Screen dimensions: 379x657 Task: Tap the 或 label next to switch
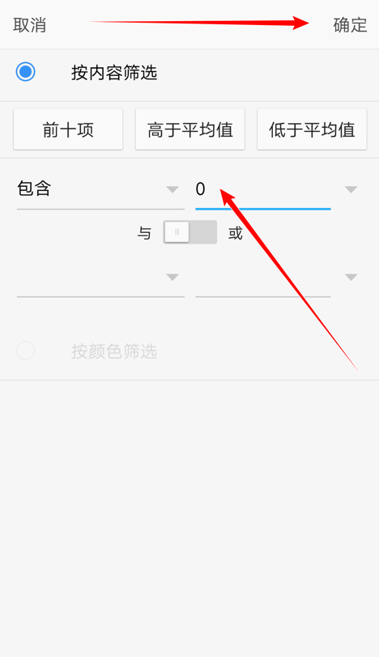[x=236, y=233]
